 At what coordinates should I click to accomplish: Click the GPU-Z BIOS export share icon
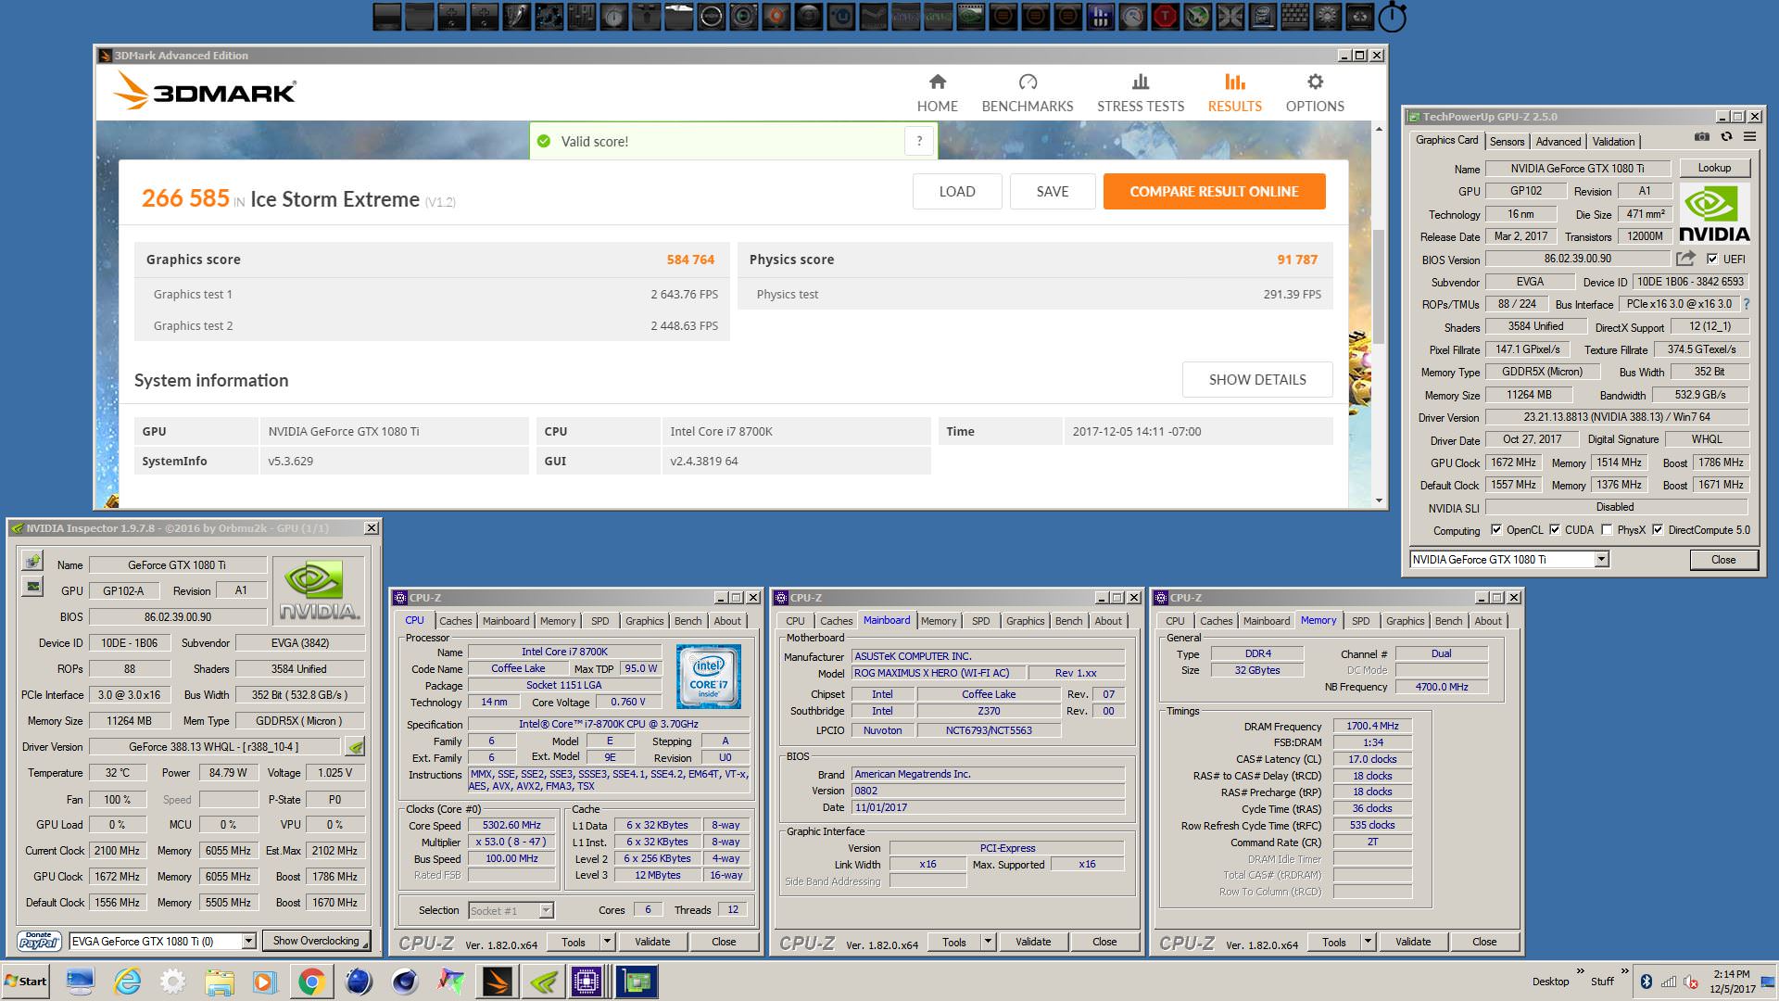[x=1685, y=259]
